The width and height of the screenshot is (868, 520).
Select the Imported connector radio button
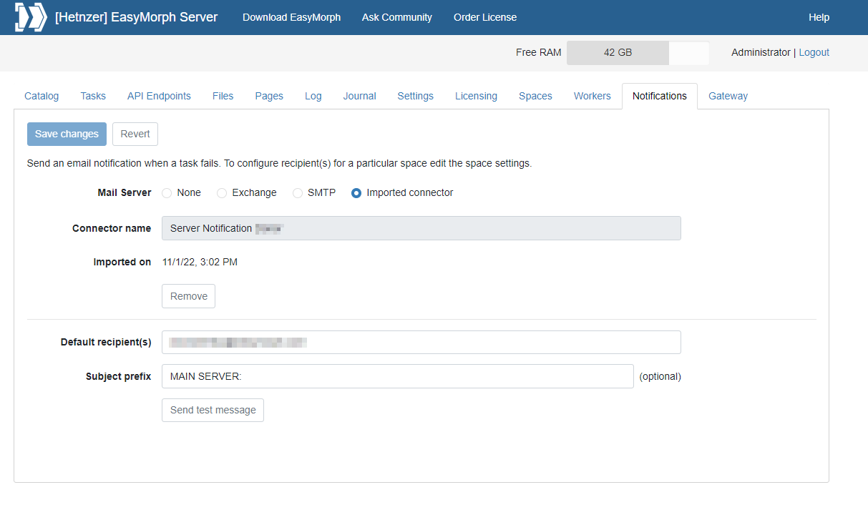coord(356,193)
